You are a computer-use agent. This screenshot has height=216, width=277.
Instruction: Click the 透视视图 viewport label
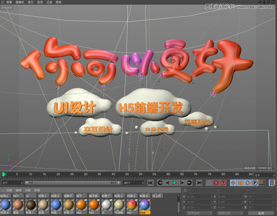tap(7, 7)
